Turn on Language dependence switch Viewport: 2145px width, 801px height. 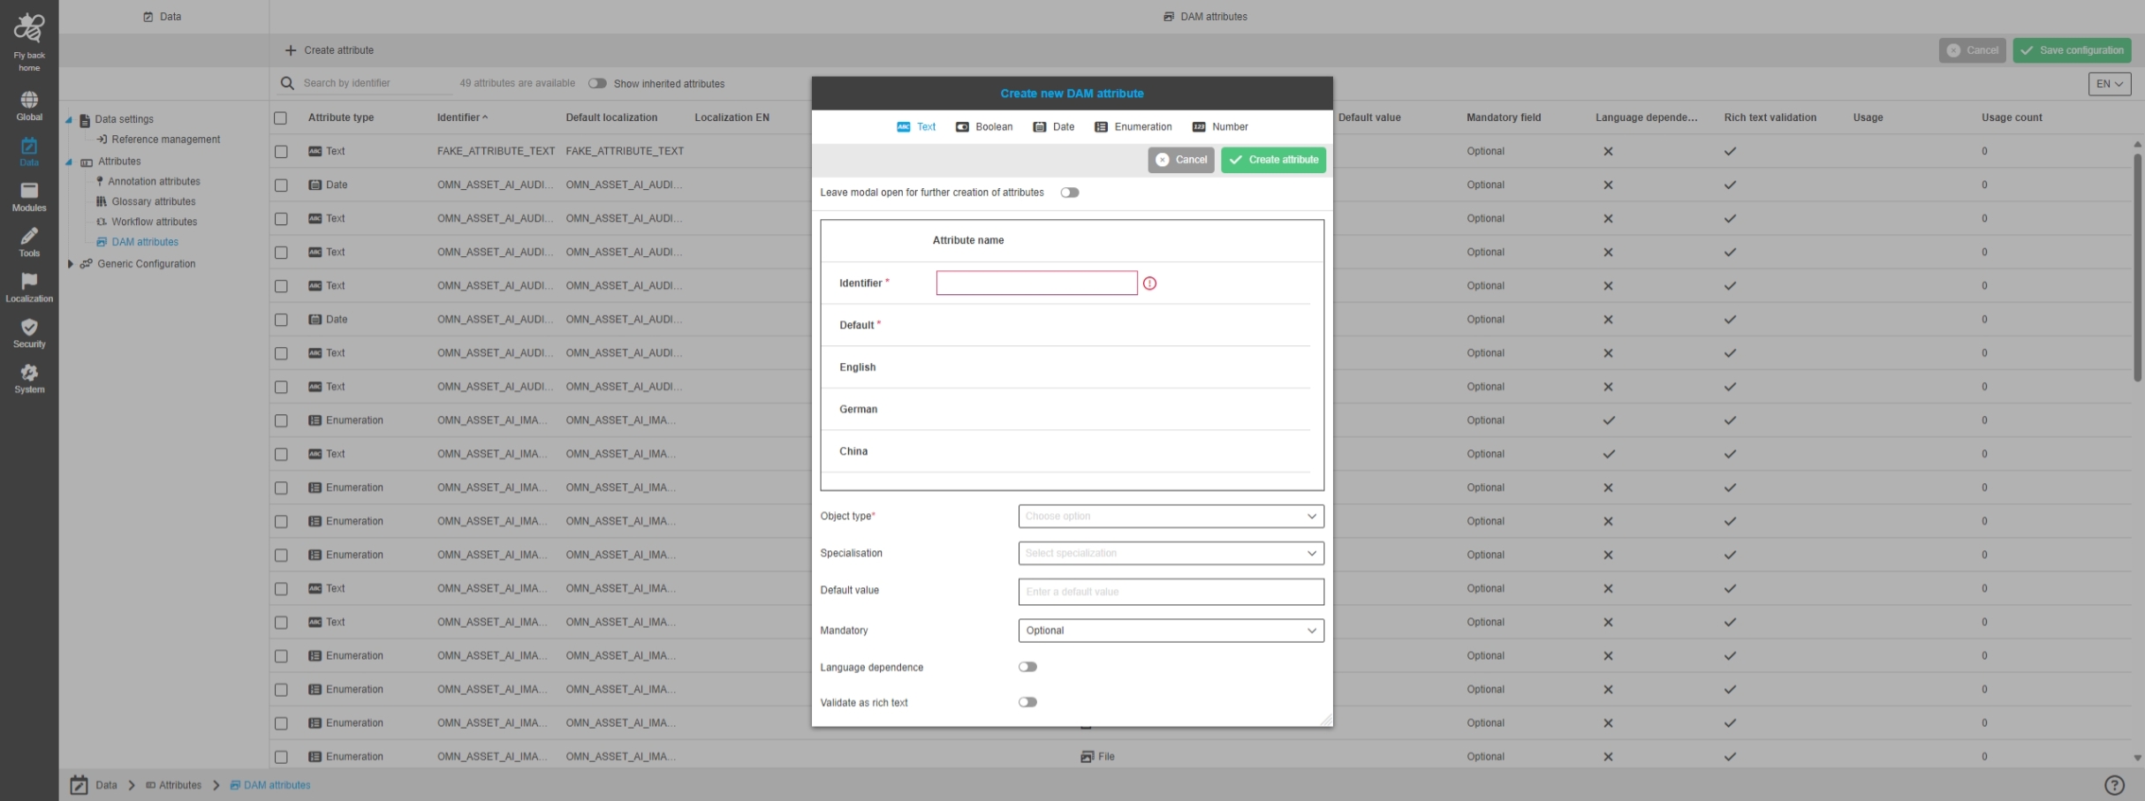tap(1027, 668)
